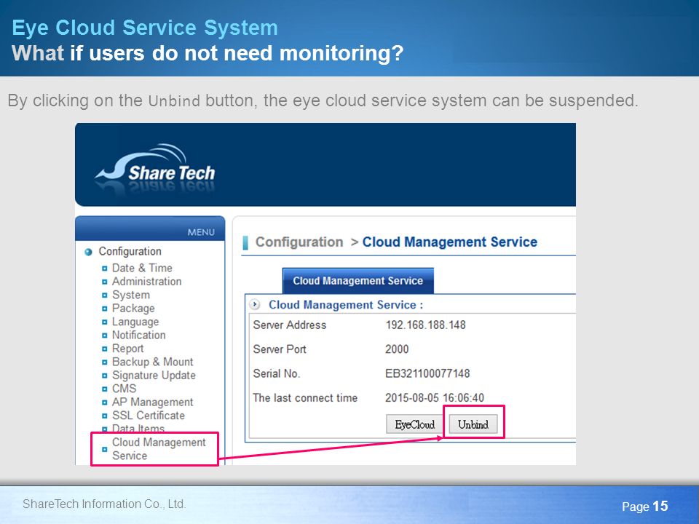This screenshot has height=524, width=699.
Task: Collapse the Configuration menu section
Action: 130,251
